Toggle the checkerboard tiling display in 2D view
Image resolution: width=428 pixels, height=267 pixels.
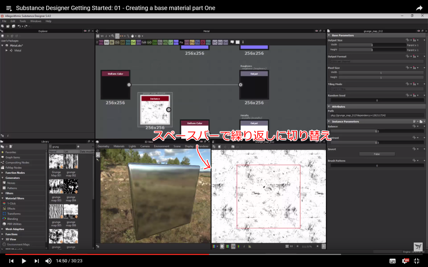pyautogui.click(x=222, y=246)
